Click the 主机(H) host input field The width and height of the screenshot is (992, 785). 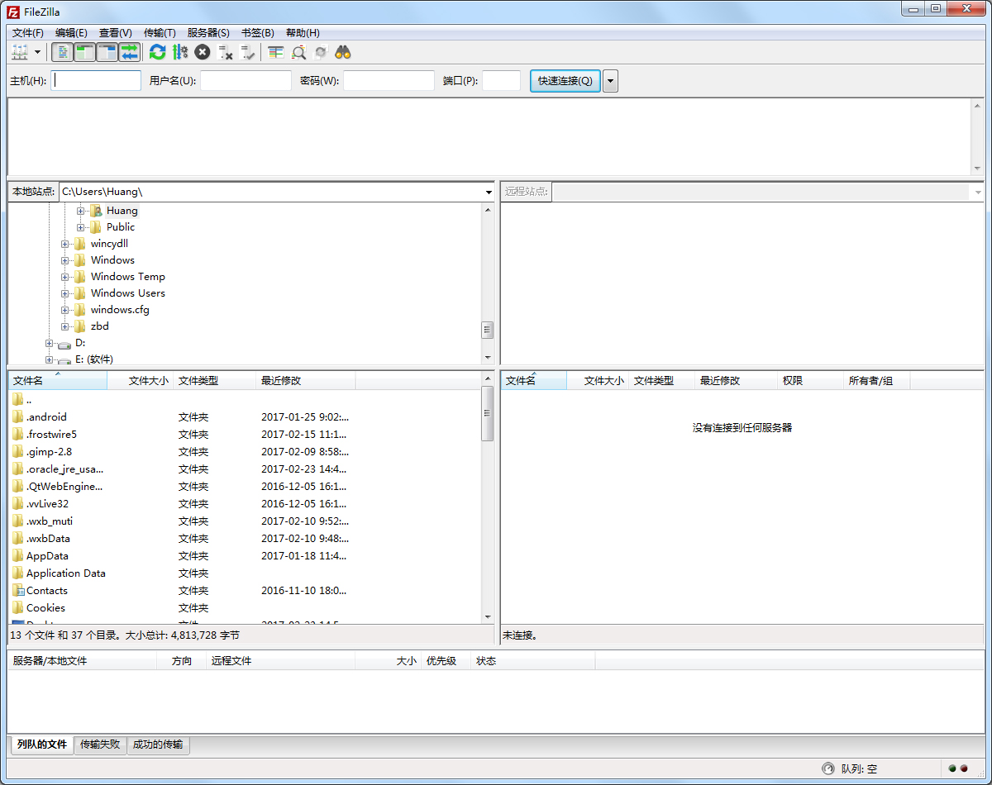pos(96,81)
